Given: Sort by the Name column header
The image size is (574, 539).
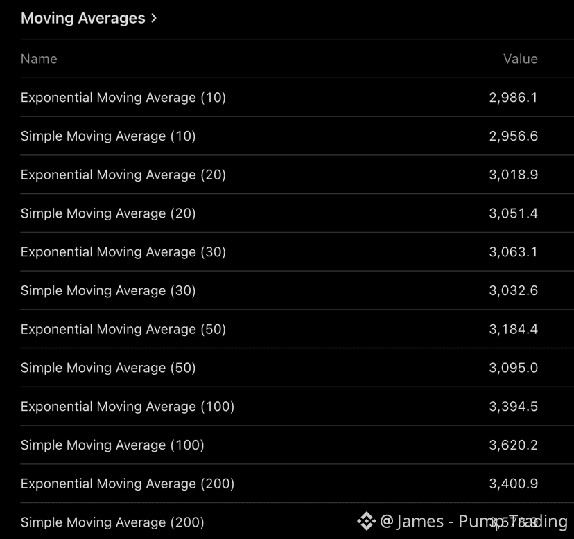Looking at the screenshot, I should pos(39,59).
